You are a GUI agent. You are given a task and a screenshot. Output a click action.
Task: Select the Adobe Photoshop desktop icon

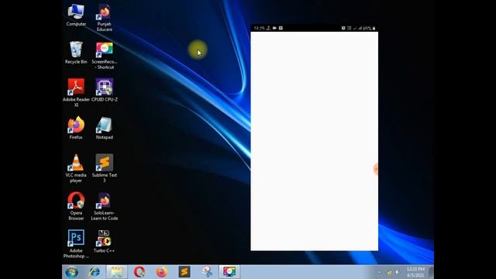(x=76, y=244)
